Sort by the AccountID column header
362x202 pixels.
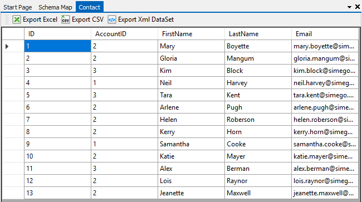coord(124,34)
